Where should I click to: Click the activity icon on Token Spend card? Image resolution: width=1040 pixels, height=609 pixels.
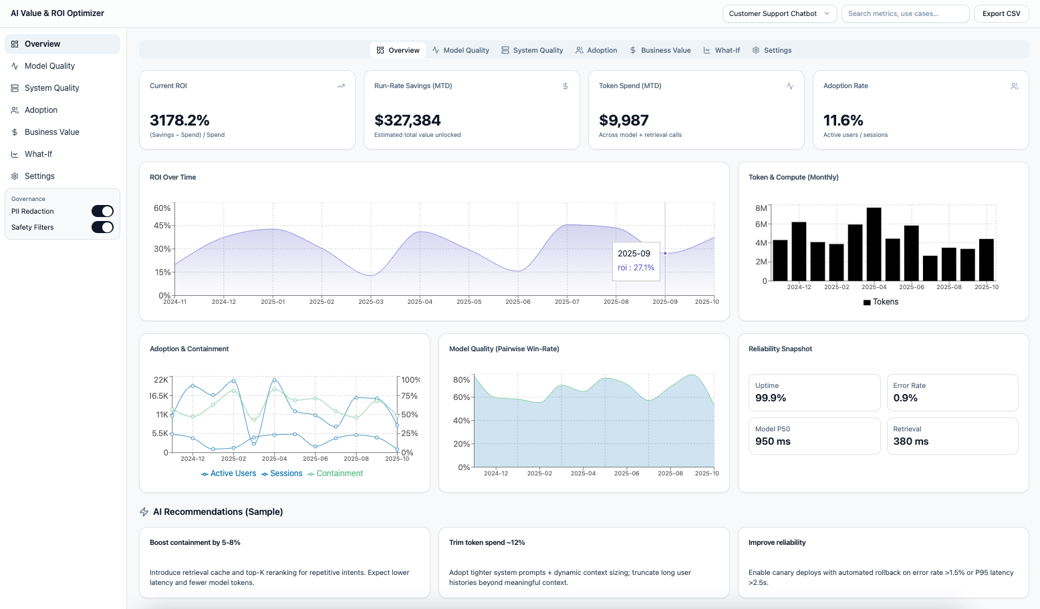[x=790, y=85]
